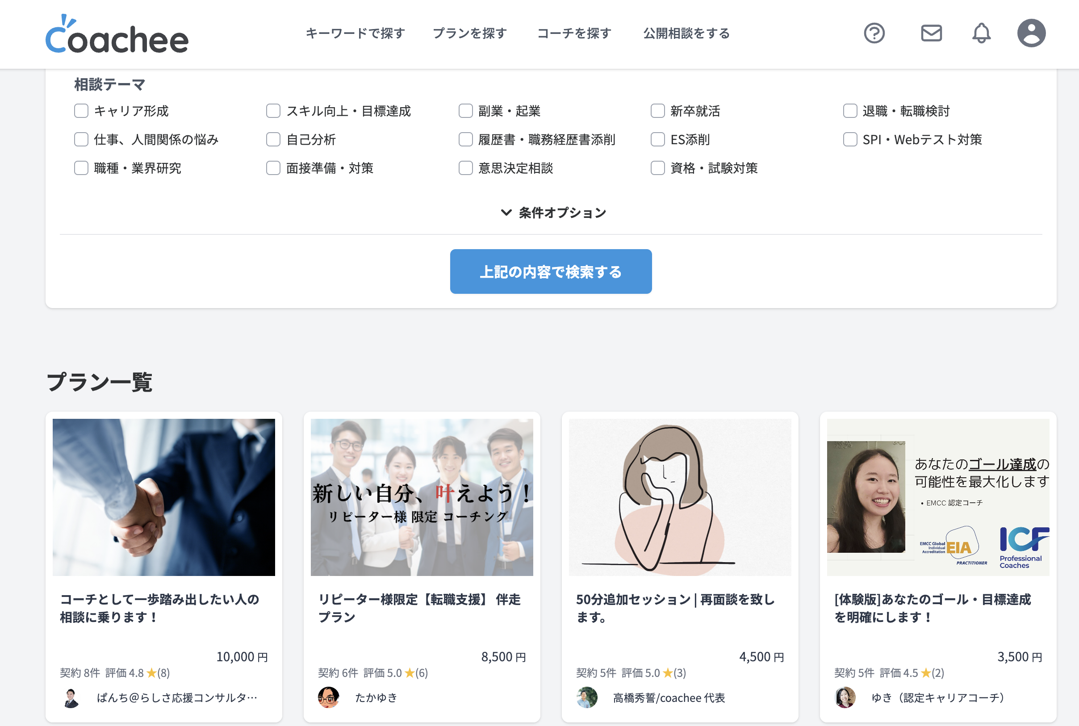The width and height of the screenshot is (1079, 726).
Task: Expand the 条件オプション section
Action: tap(553, 213)
